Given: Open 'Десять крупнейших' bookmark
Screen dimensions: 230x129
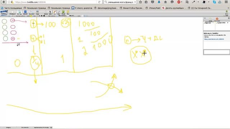Looking at the screenshot, I should 174,8.
